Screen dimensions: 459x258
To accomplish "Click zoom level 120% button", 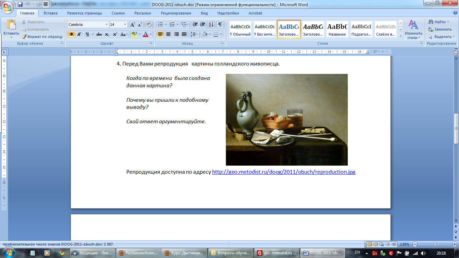I will pos(405,244).
